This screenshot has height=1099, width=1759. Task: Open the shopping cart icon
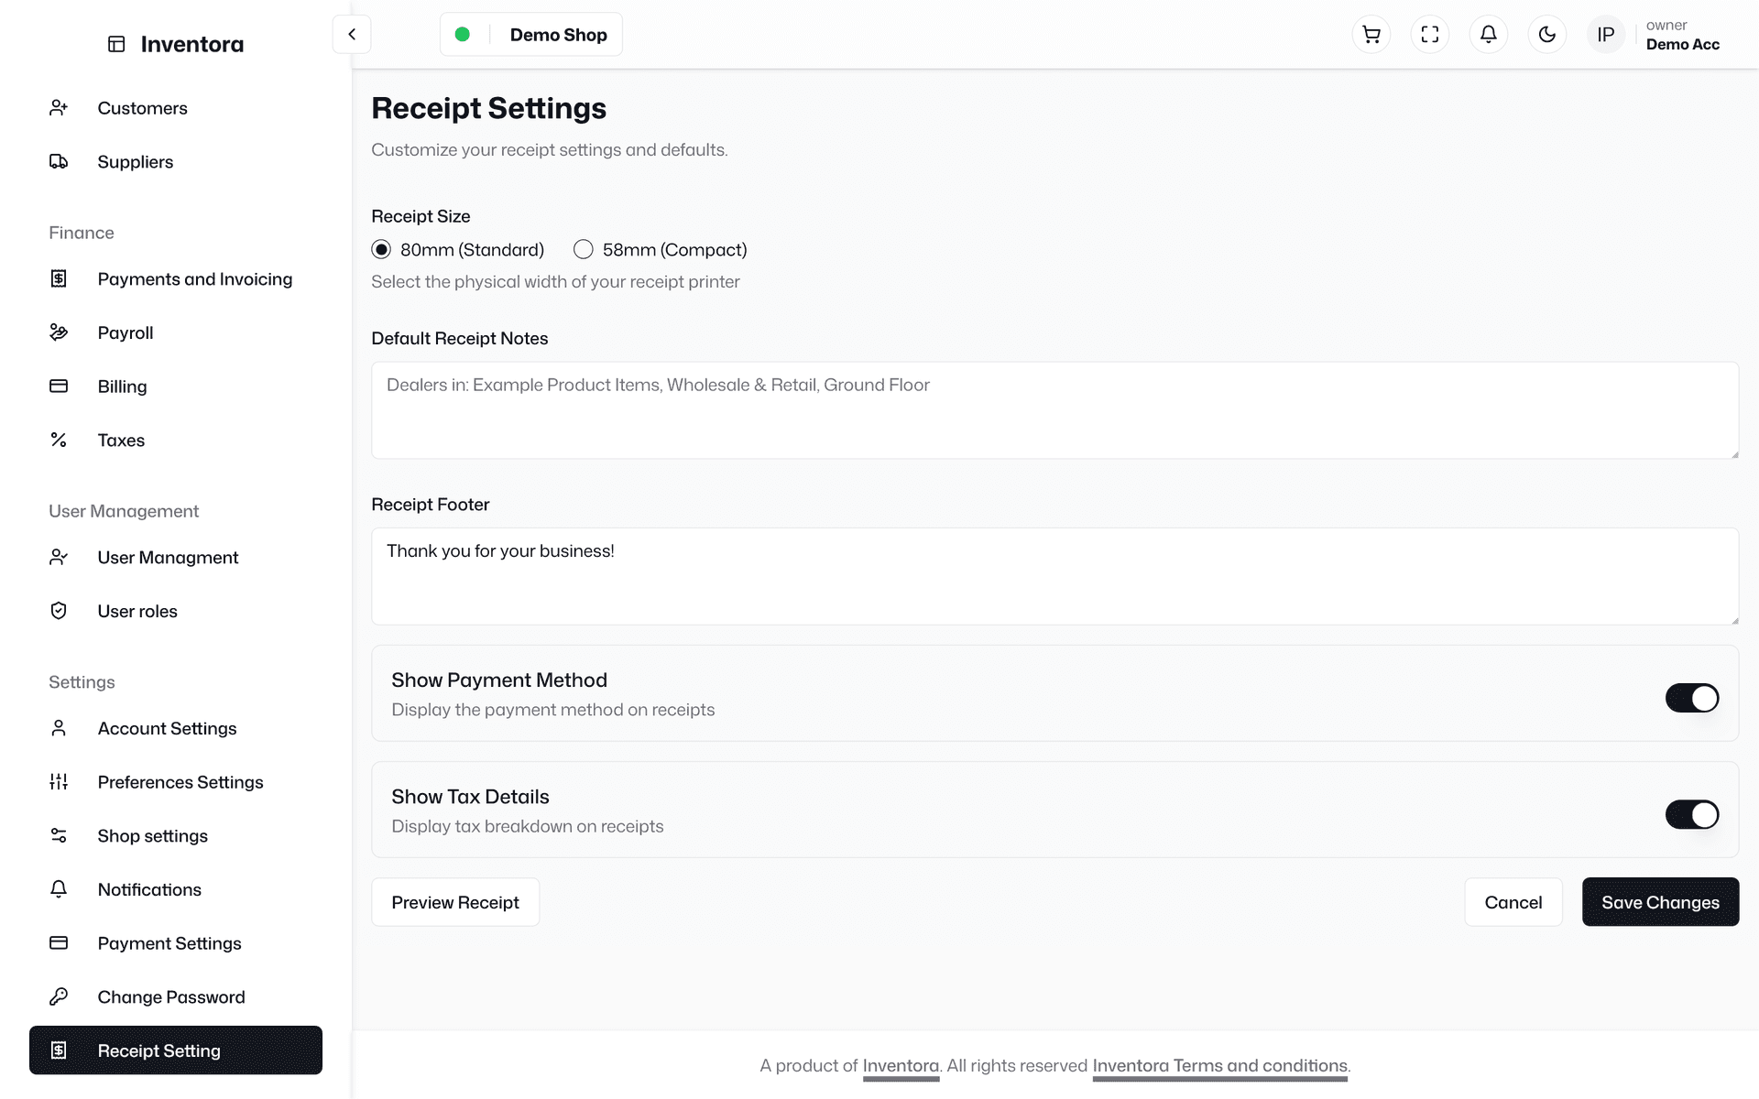point(1371,35)
